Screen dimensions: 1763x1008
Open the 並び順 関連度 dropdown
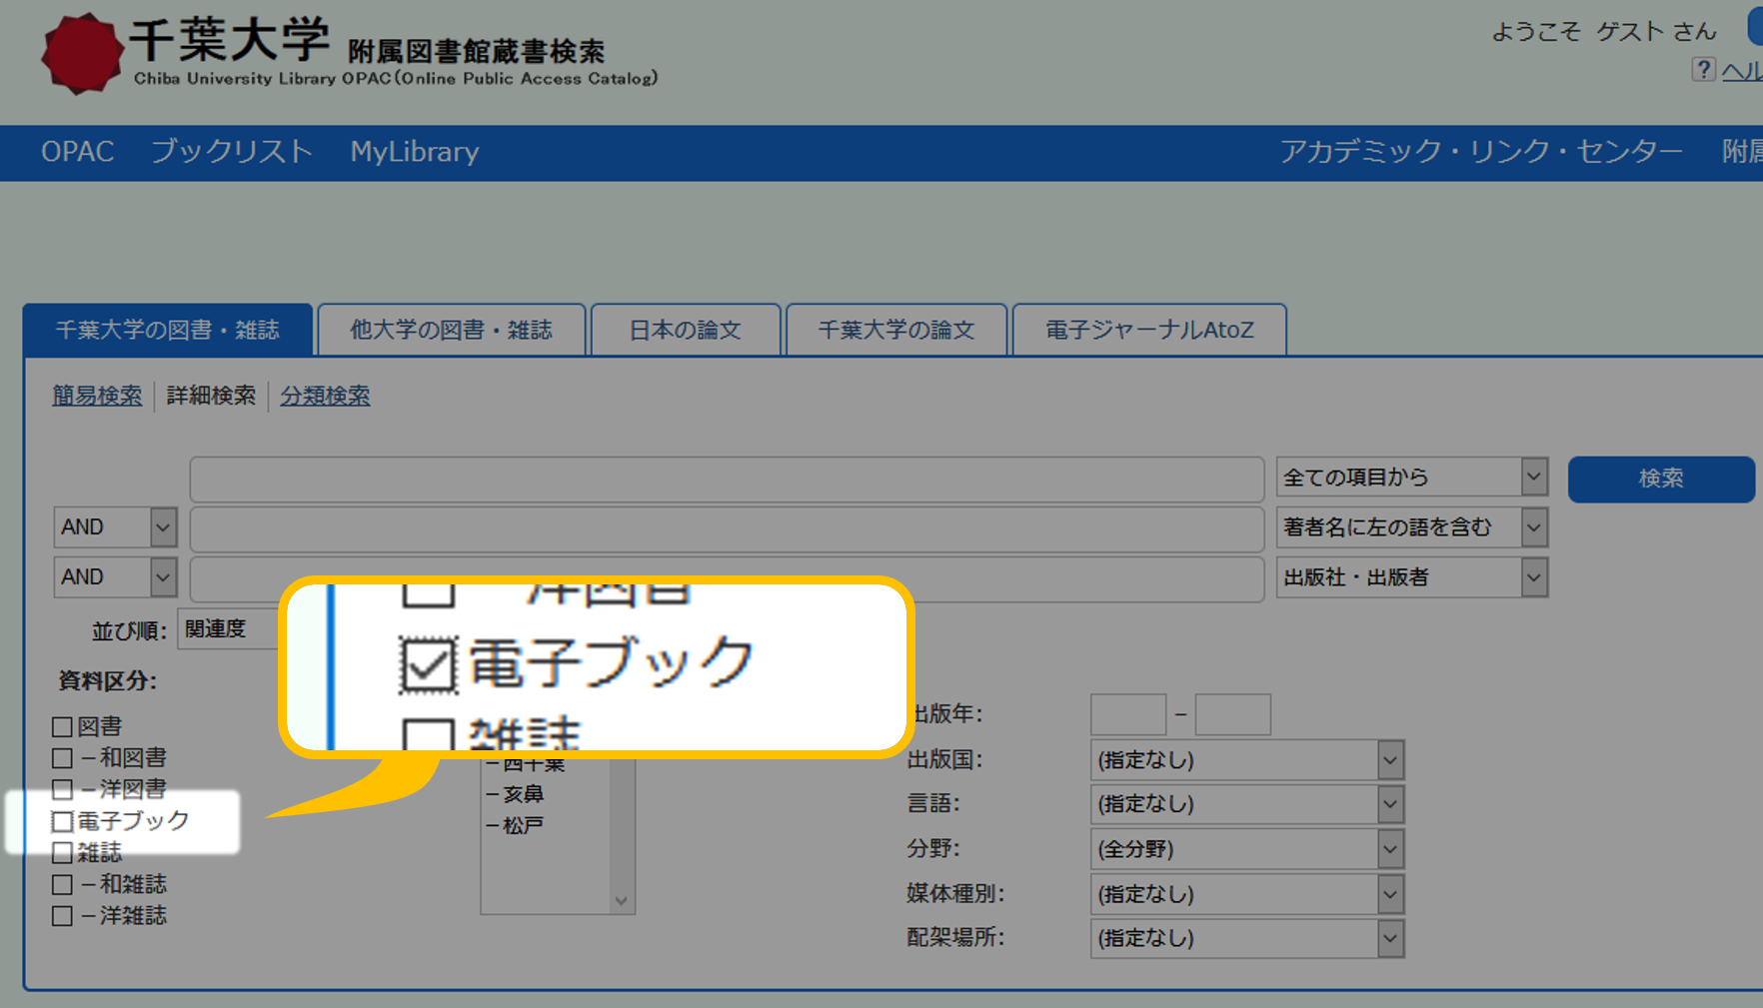pos(229,629)
